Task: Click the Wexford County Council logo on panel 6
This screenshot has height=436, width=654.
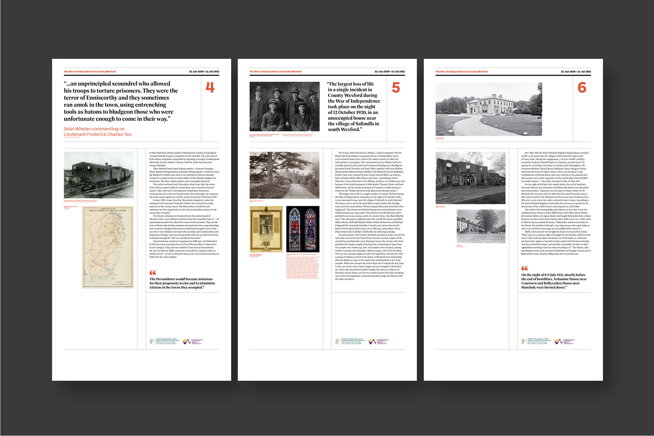Action: tap(559, 342)
